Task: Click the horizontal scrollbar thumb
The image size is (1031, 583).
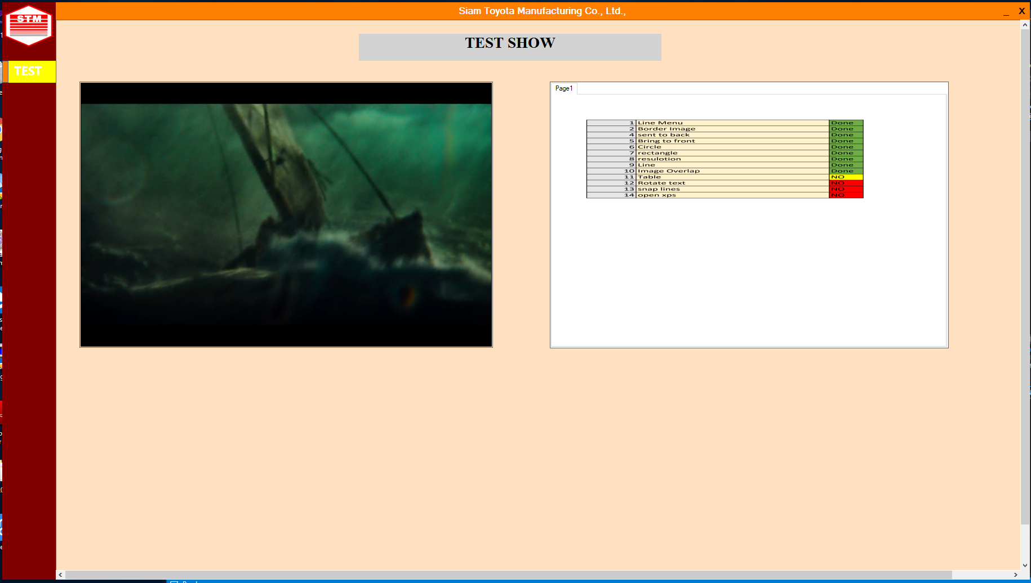Action: (507, 575)
